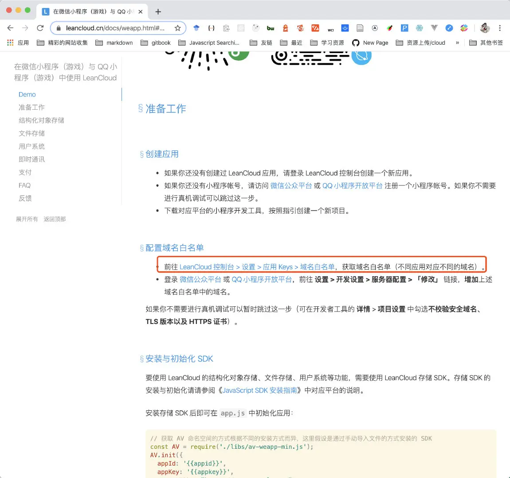The image size is (510, 478).
Task: Open the 'bw' extension icon
Action: 270,28
